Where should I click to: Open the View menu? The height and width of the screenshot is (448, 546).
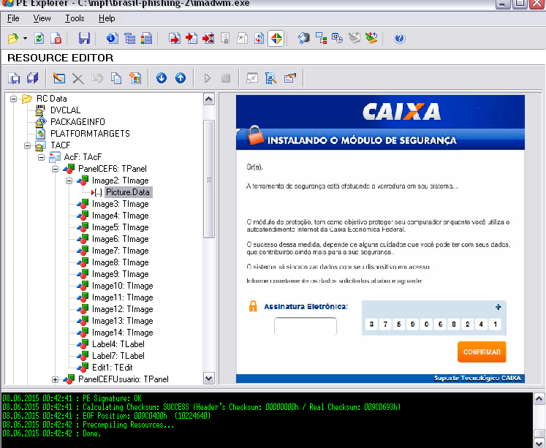(x=42, y=18)
